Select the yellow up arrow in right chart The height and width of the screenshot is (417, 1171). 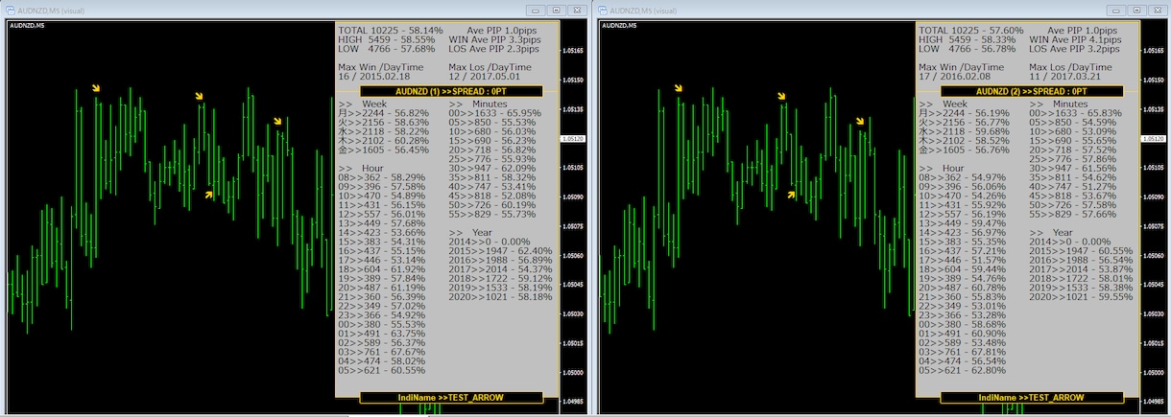(791, 194)
